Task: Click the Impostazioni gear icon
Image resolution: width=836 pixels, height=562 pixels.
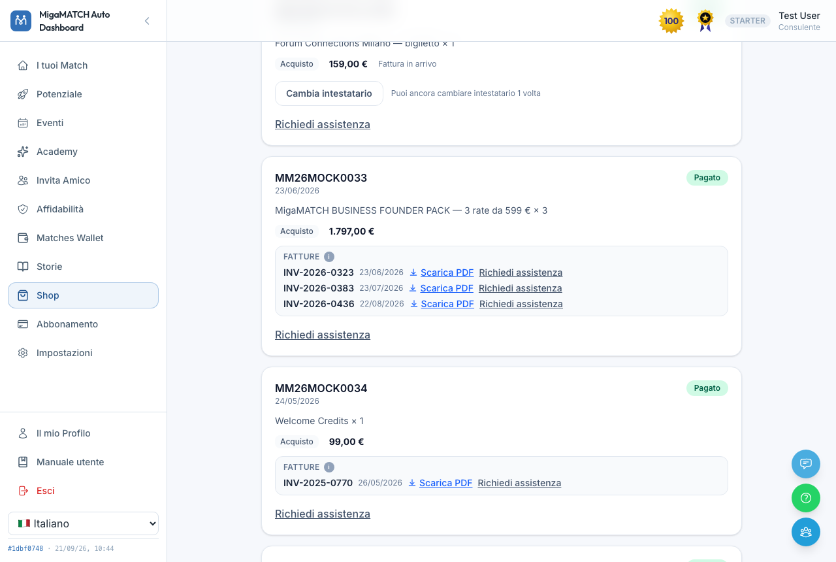Action: pyautogui.click(x=23, y=353)
